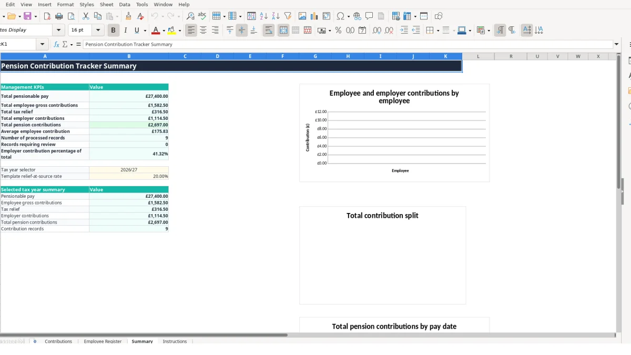Click the Function Wizard fx icon

click(x=57, y=45)
